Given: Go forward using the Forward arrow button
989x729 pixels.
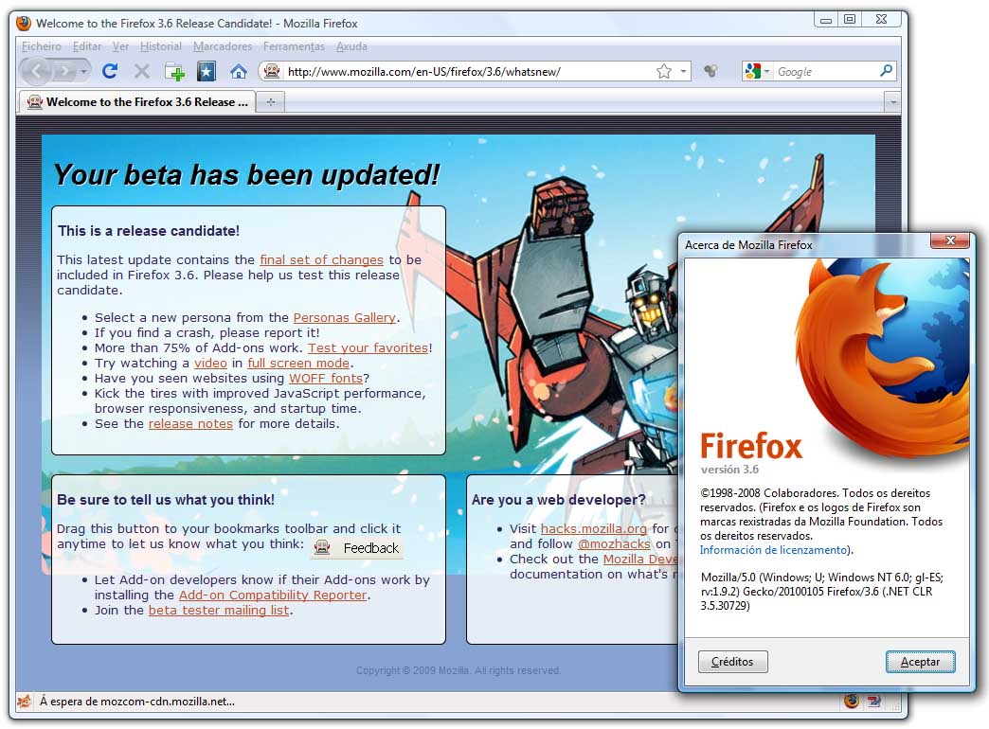Looking at the screenshot, I should (x=64, y=71).
